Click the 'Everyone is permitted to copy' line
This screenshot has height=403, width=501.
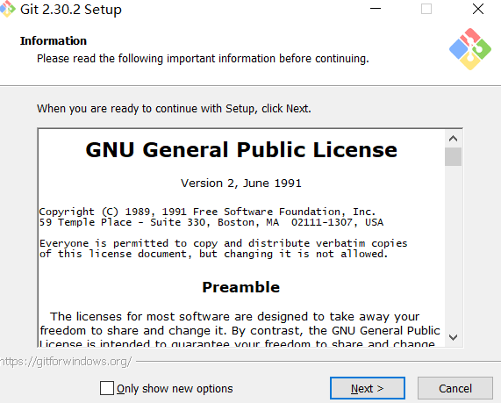224,243
